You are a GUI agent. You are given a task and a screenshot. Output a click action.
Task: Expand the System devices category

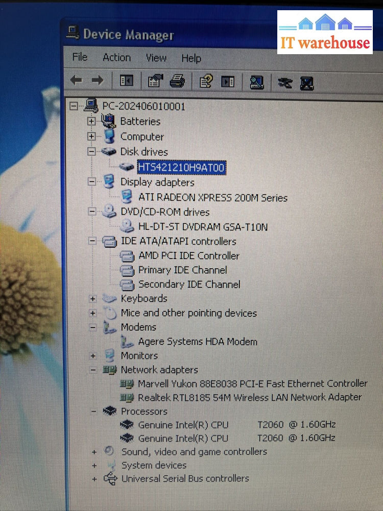point(94,466)
